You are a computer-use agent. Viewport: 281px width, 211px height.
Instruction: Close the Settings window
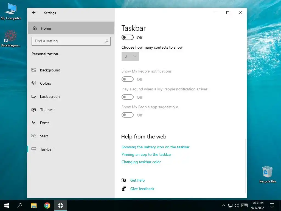240,13
